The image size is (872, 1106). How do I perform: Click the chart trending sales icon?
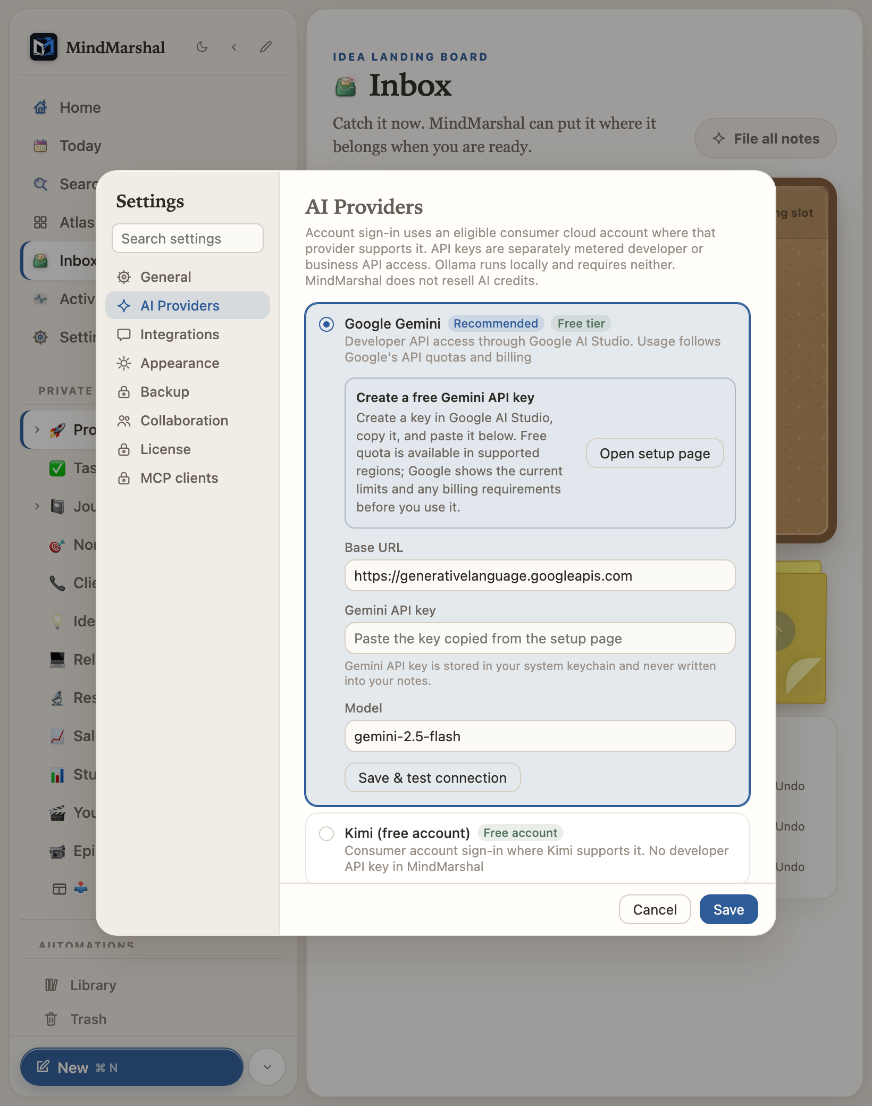pos(57,736)
